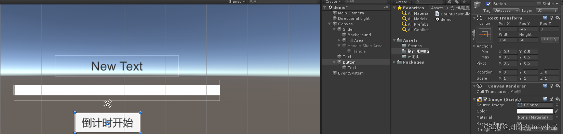Click the Project favorites star icon
Screen dimensions: 563x134
coord(464,2)
